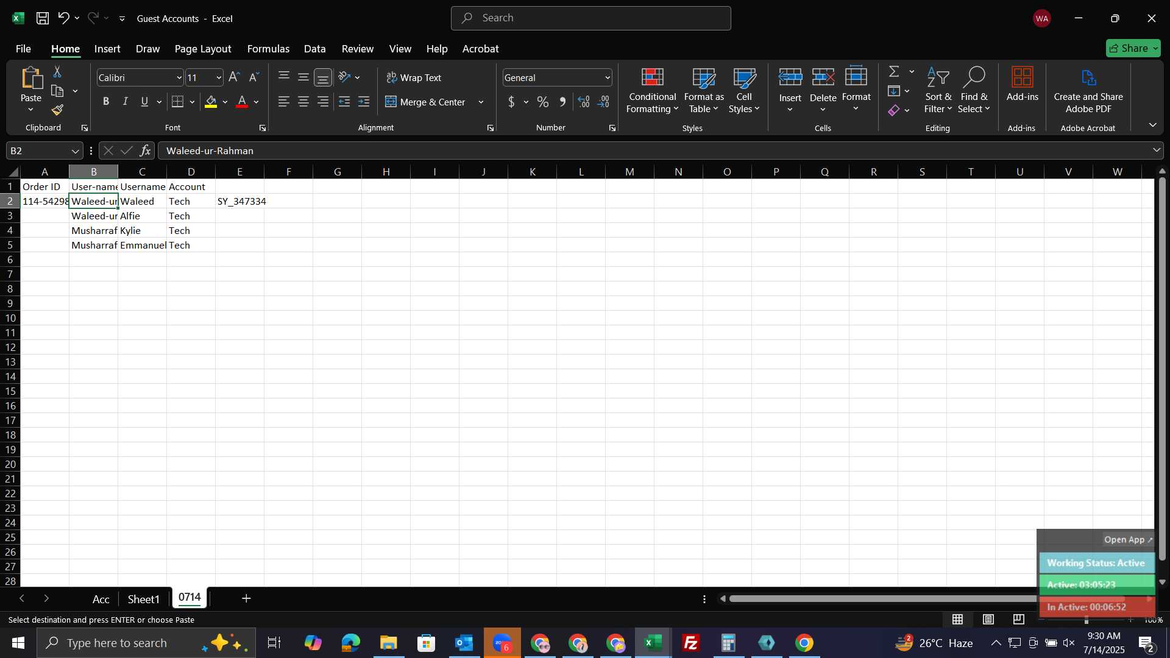Set Top Align vertical alignment
This screenshot has width=1170, height=658.
point(284,77)
